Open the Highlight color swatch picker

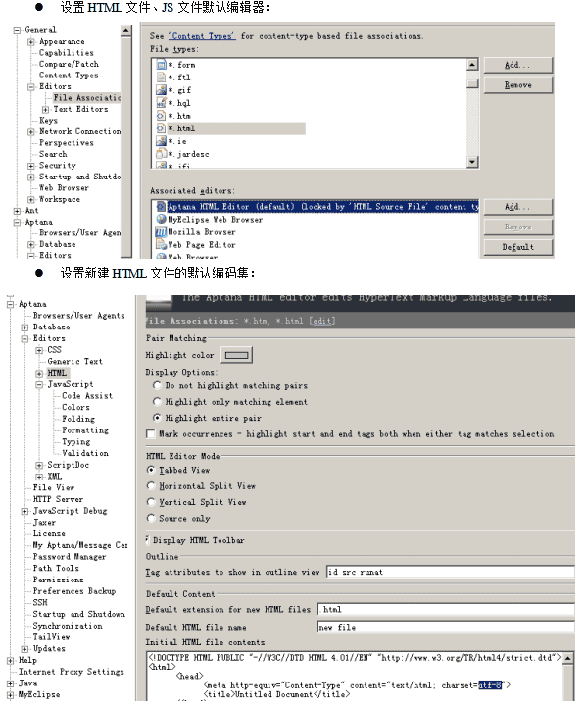coord(236,355)
